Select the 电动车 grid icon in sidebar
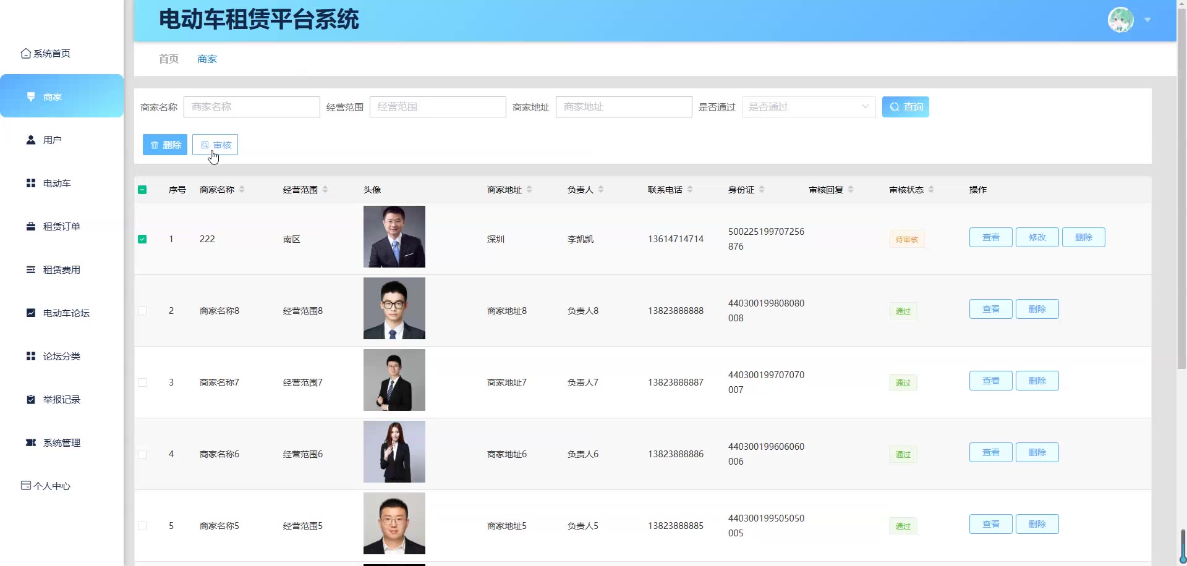The width and height of the screenshot is (1187, 566). click(x=31, y=184)
